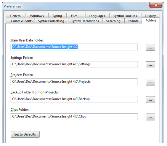Browse for the Settings Folder

(x=150, y=65)
